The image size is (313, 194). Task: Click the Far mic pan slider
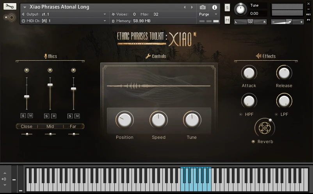(x=74, y=134)
